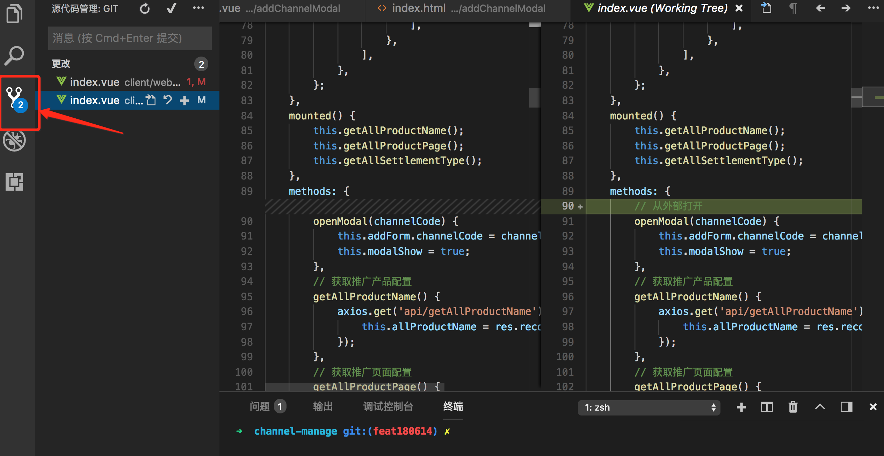
Task: Go to previous change arrow
Action: pos(820,8)
